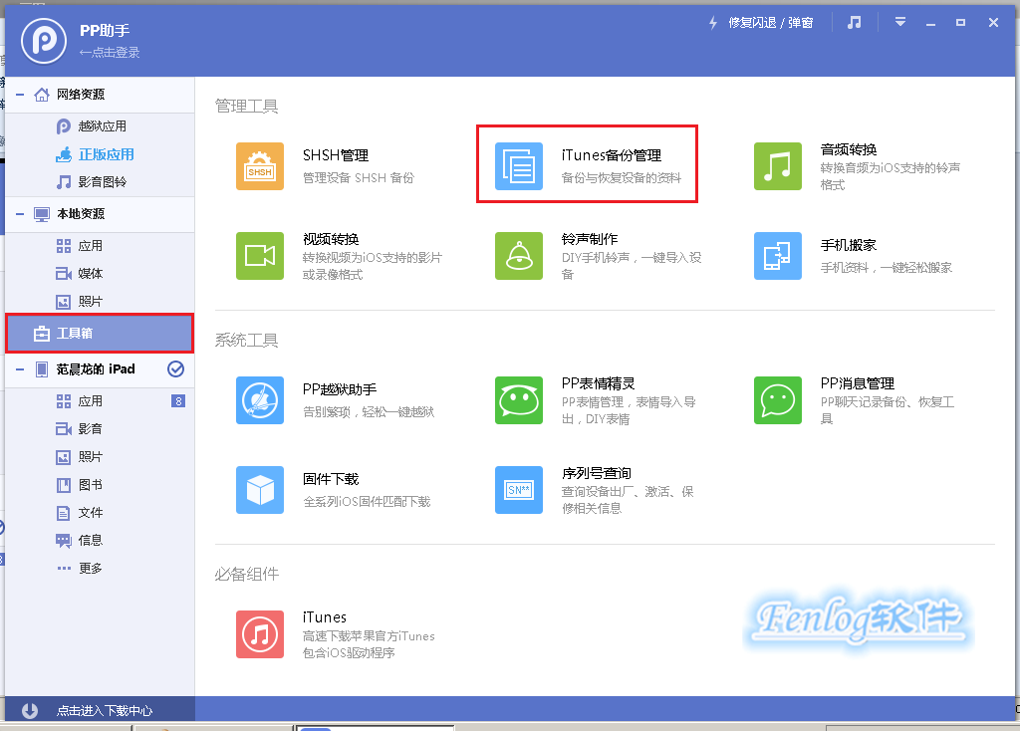Click the PP助手 logo in the header
1020x731 pixels.
click(44, 40)
